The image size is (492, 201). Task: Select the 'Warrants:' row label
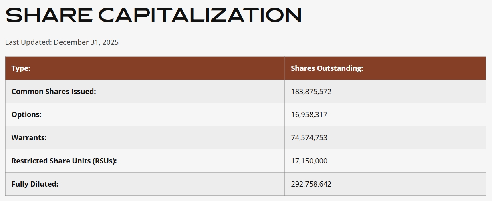[29, 138]
